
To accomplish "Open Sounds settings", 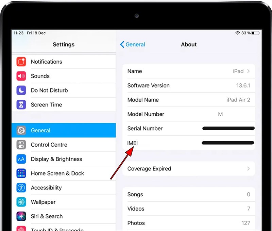I will click(64, 76).
